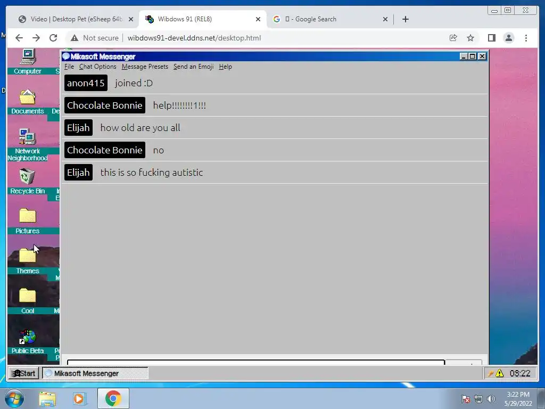Go back to previous page
Image resolution: width=545 pixels, height=409 pixels.
coord(19,38)
